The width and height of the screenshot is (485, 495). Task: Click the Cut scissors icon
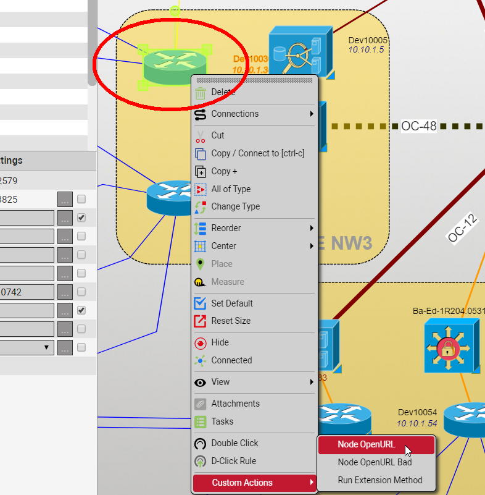(200, 136)
